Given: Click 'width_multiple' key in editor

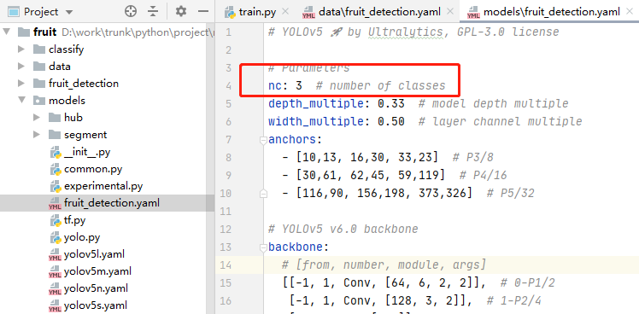Looking at the screenshot, I should pos(316,121).
